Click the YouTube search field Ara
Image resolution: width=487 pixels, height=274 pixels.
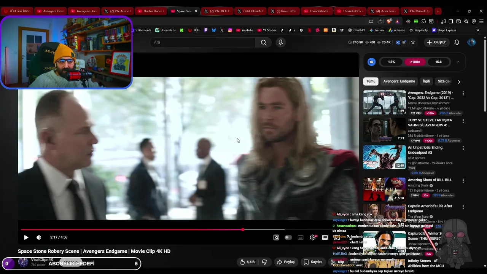pyautogui.click(x=203, y=42)
